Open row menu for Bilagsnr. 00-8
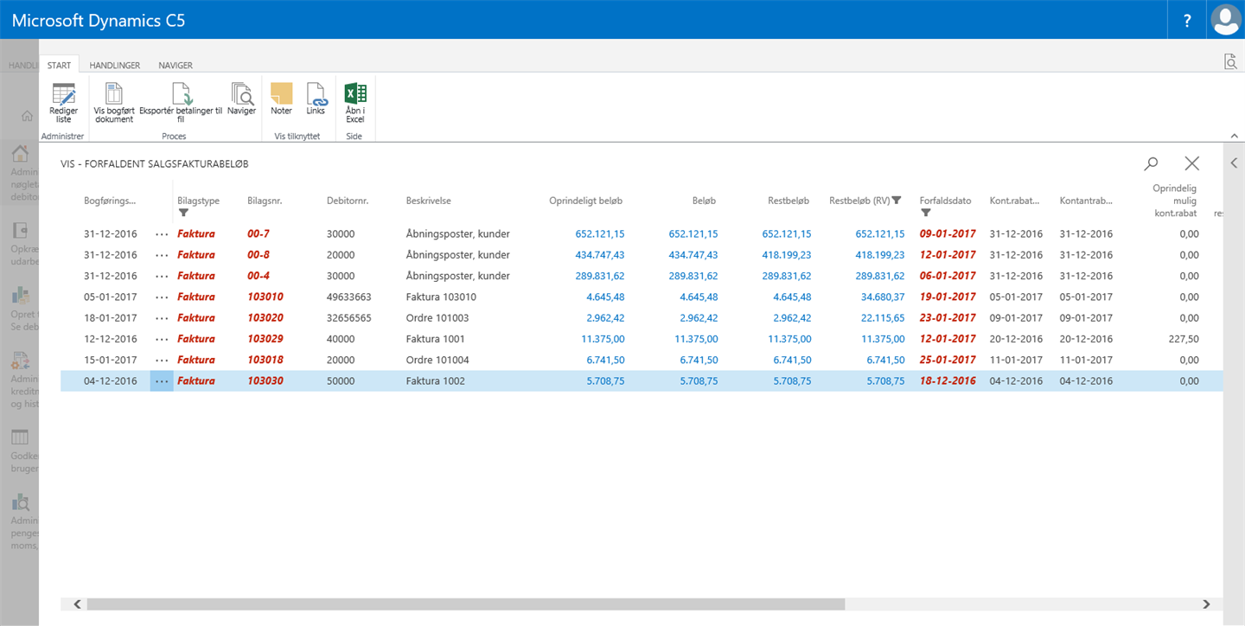Viewport: 1245px width, 626px height. pos(162,255)
